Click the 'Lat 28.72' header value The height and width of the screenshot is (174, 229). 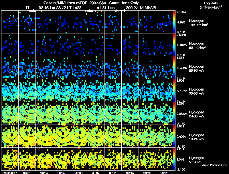click(x=58, y=8)
